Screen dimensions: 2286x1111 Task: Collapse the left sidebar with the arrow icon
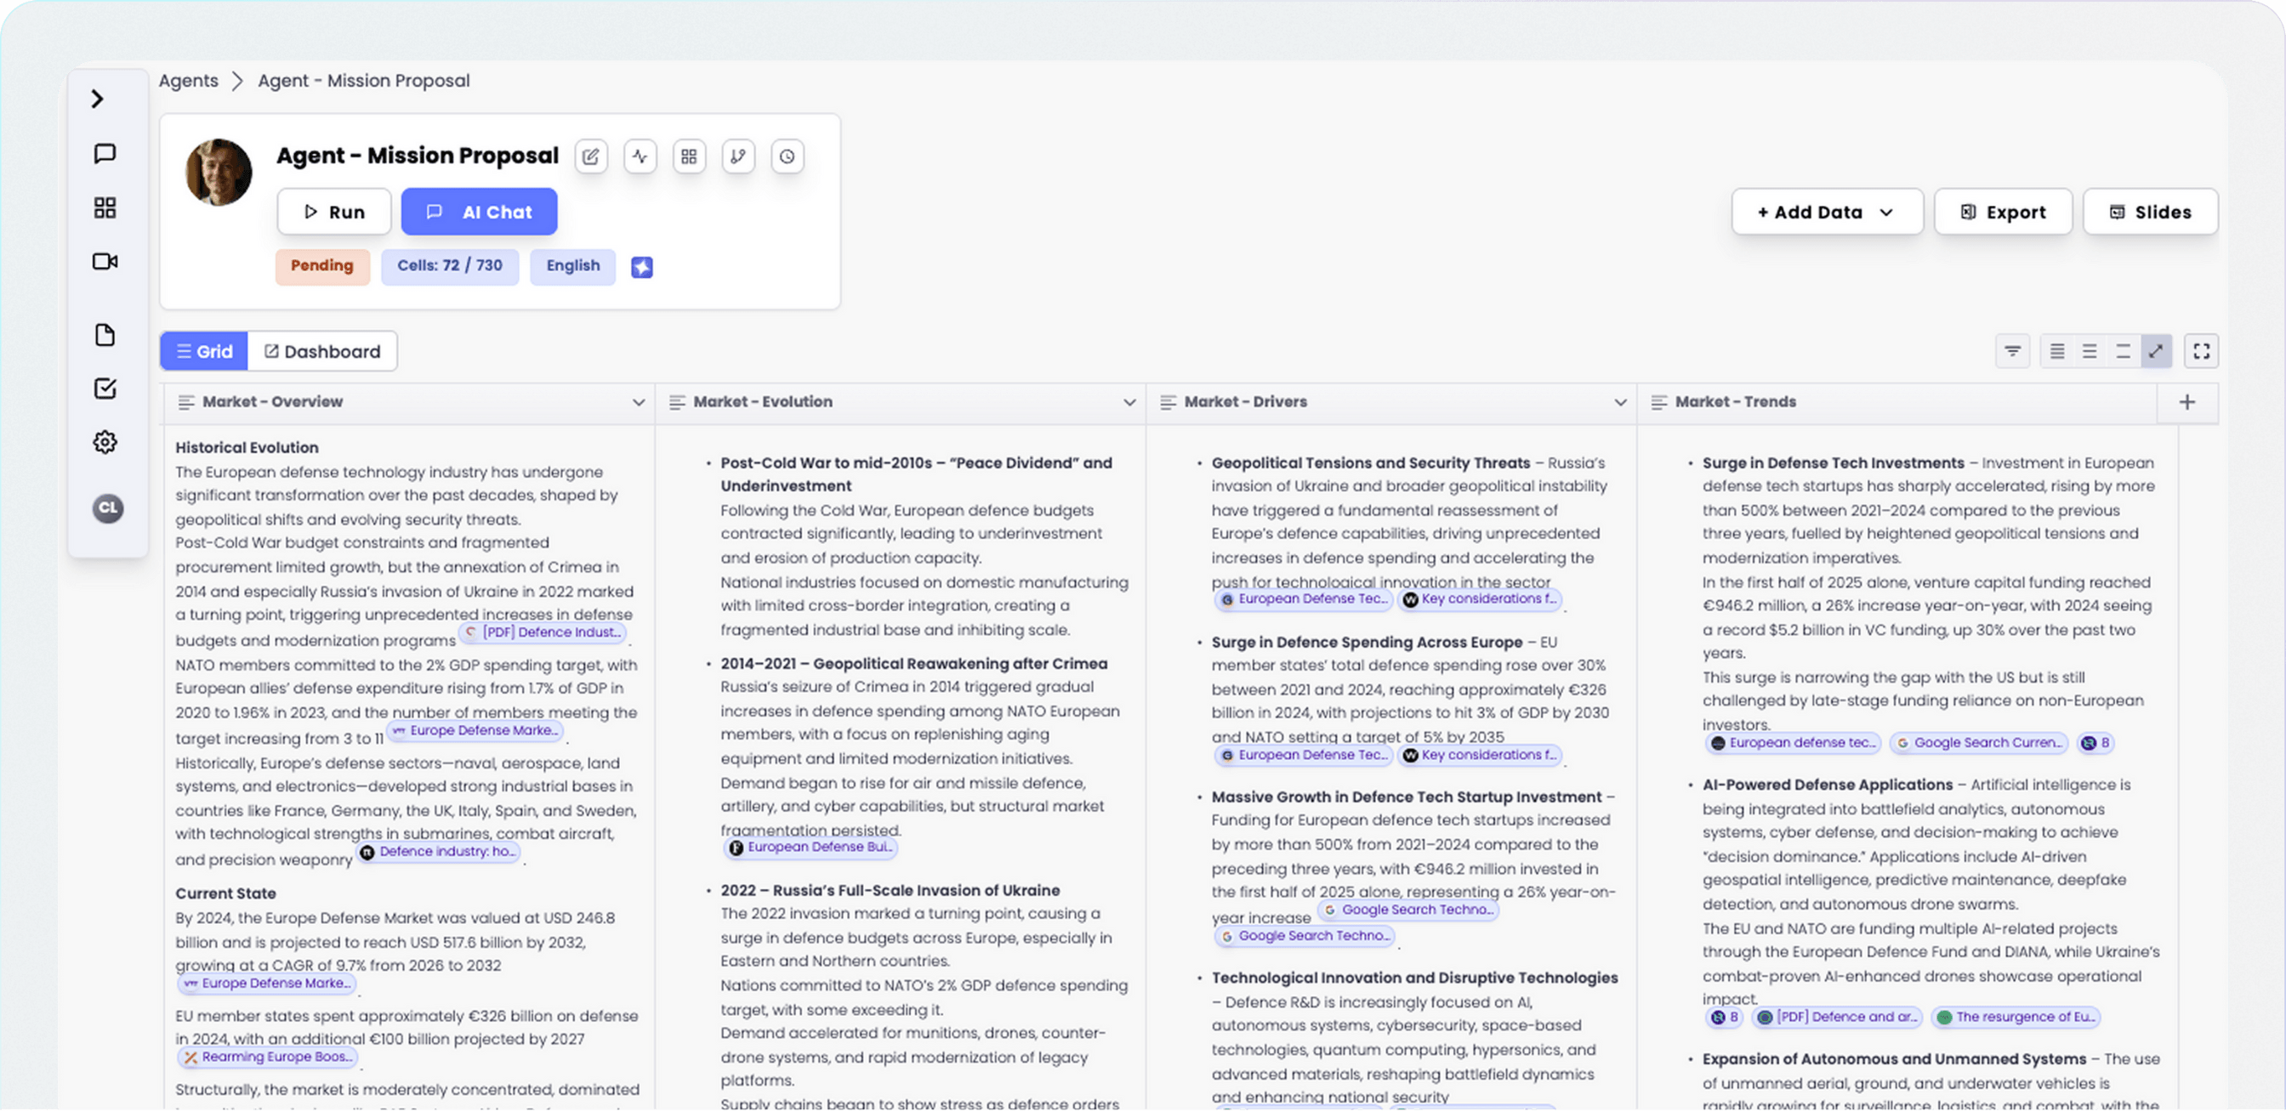96,99
